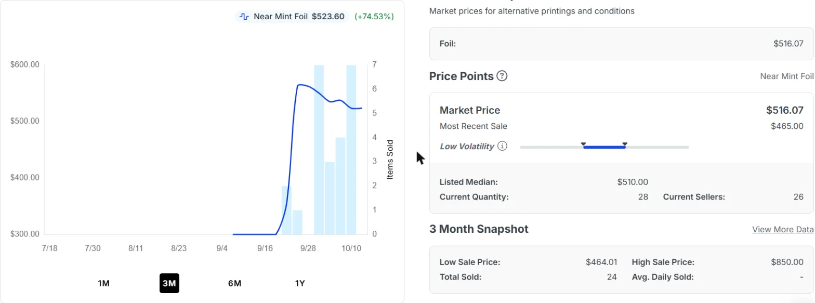Screen dimensions: 815x303
Task: Click the blue volatility range bar
Action: pos(604,147)
